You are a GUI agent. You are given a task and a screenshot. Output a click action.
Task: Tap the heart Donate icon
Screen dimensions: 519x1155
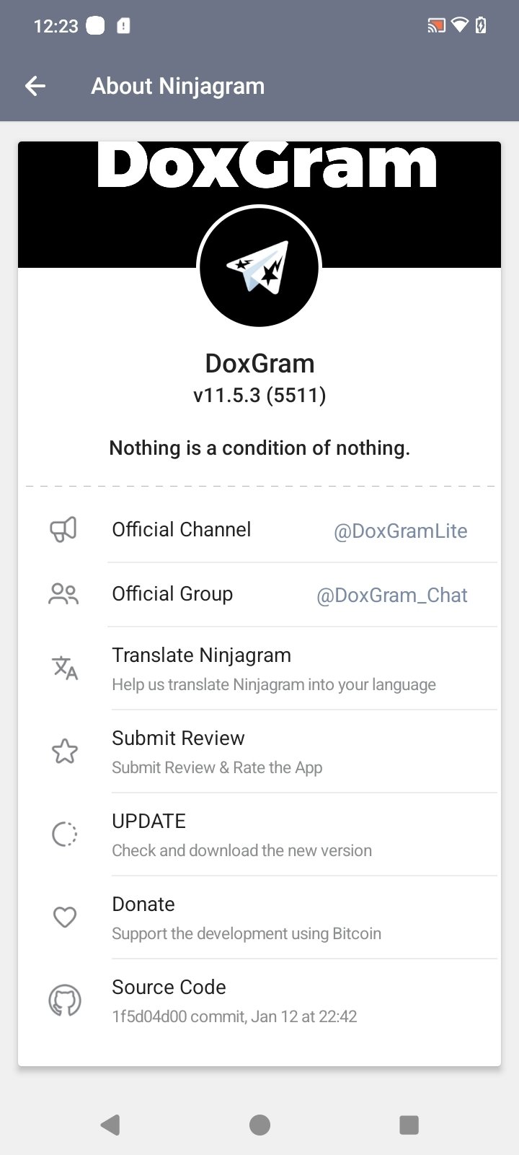click(x=65, y=918)
